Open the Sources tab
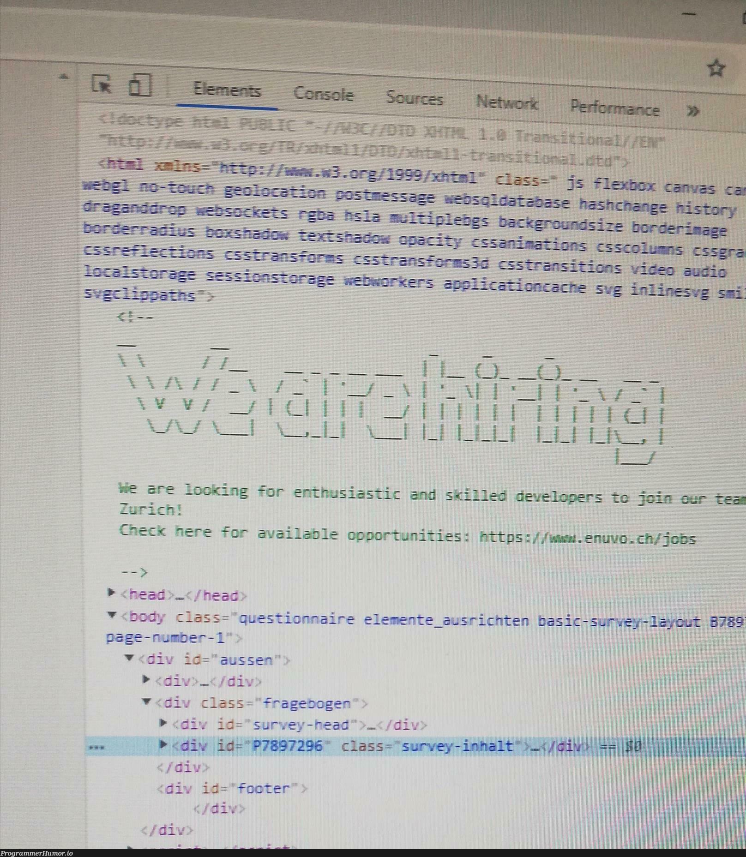The width and height of the screenshot is (746, 857). pos(415,98)
